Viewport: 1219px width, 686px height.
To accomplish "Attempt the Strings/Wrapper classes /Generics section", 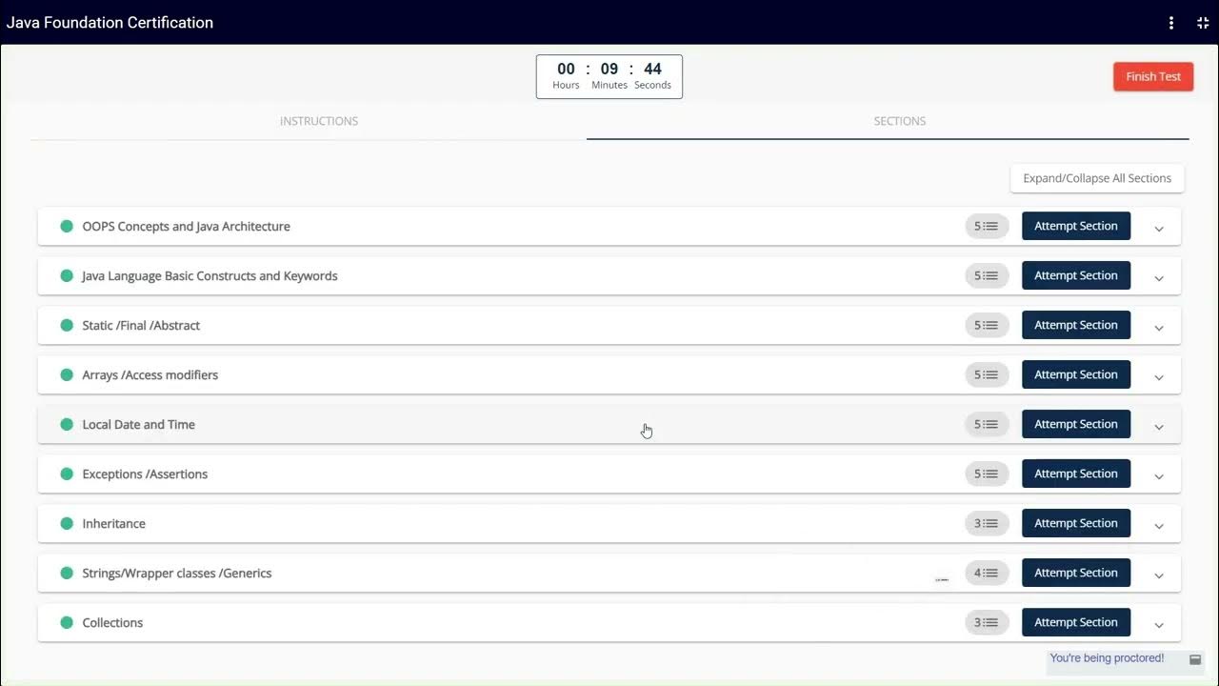I will tap(1076, 573).
